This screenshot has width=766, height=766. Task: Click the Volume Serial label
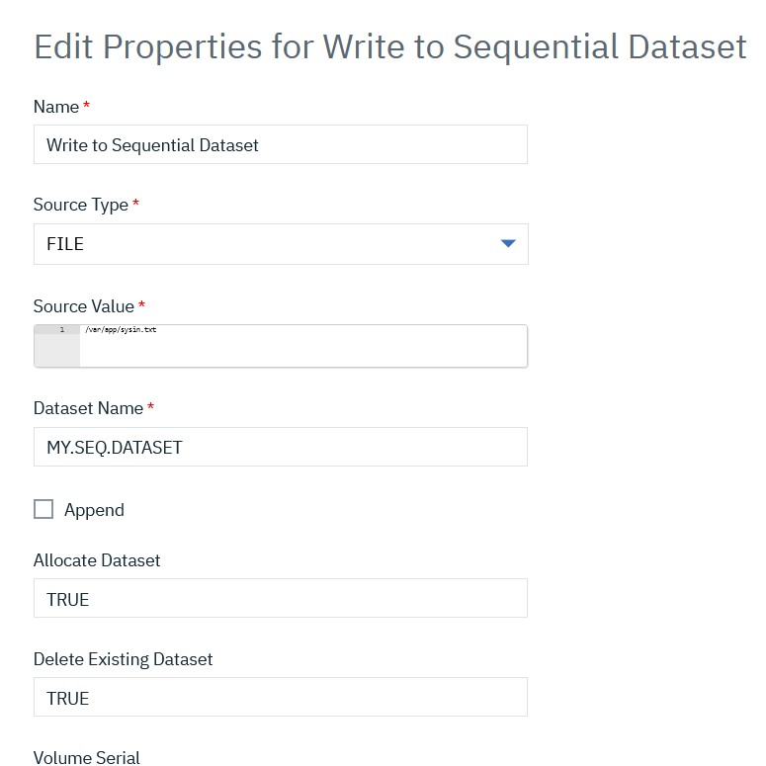[x=87, y=758]
